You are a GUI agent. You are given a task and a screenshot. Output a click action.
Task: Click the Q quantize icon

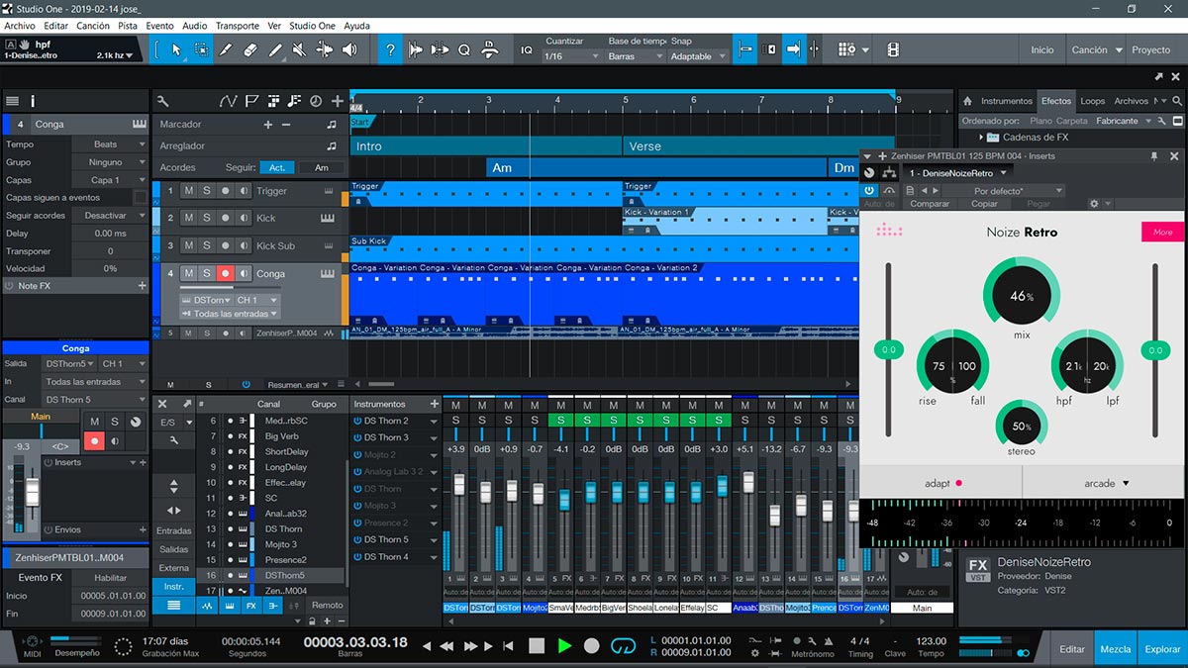[x=463, y=49]
